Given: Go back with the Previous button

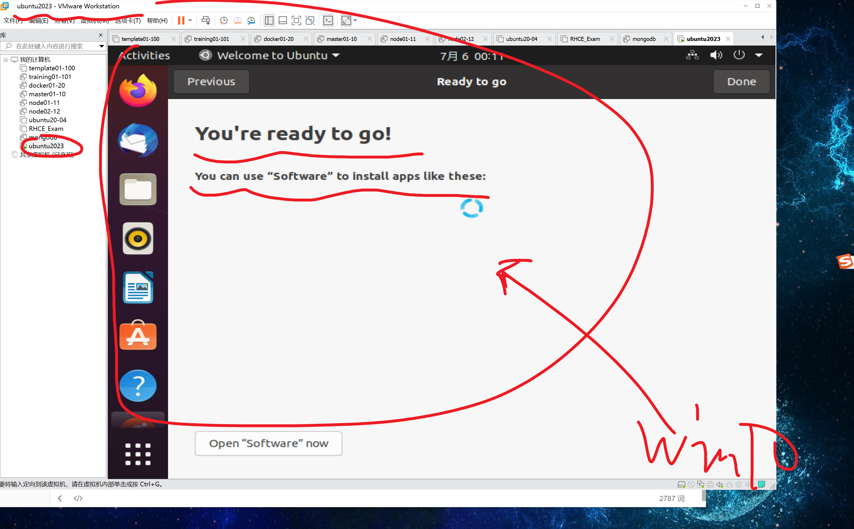Looking at the screenshot, I should tap(211, 82).
